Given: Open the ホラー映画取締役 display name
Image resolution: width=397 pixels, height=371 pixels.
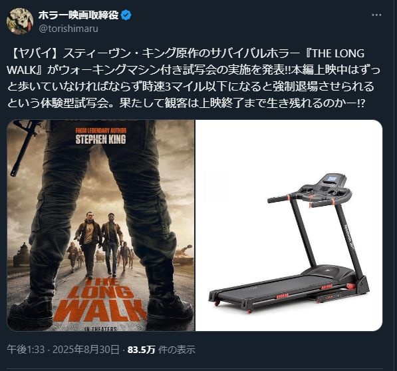Looking at the screenshot, I should (78, 15).
